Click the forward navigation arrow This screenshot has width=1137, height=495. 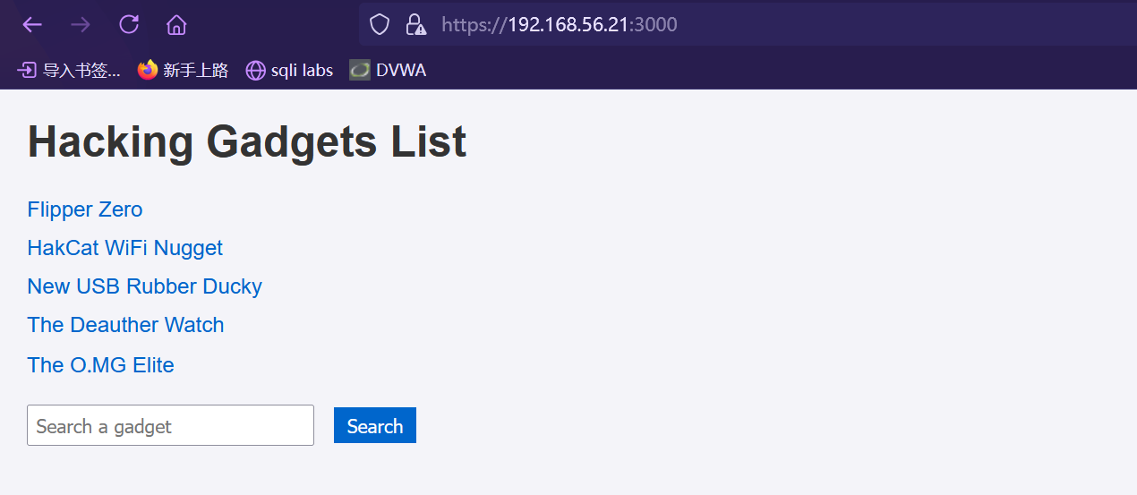coord(81,24)
